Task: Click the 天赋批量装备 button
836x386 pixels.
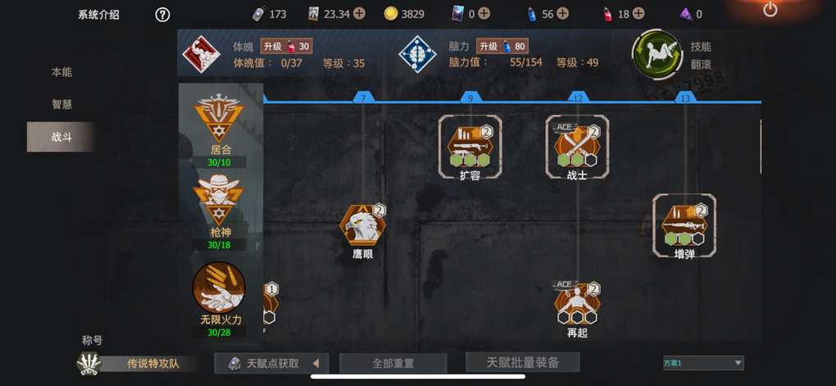Action: pyautogui.click(x=523, y=362)
